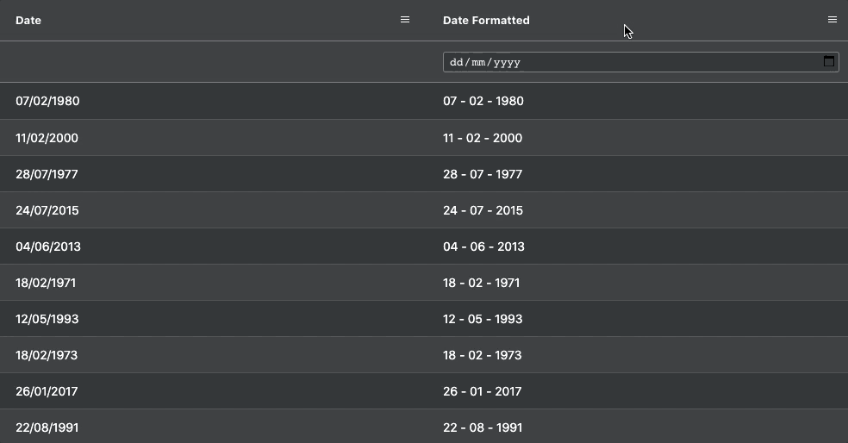
Task: Select the row dated 04/06/2013
Action: coord(424,246)
